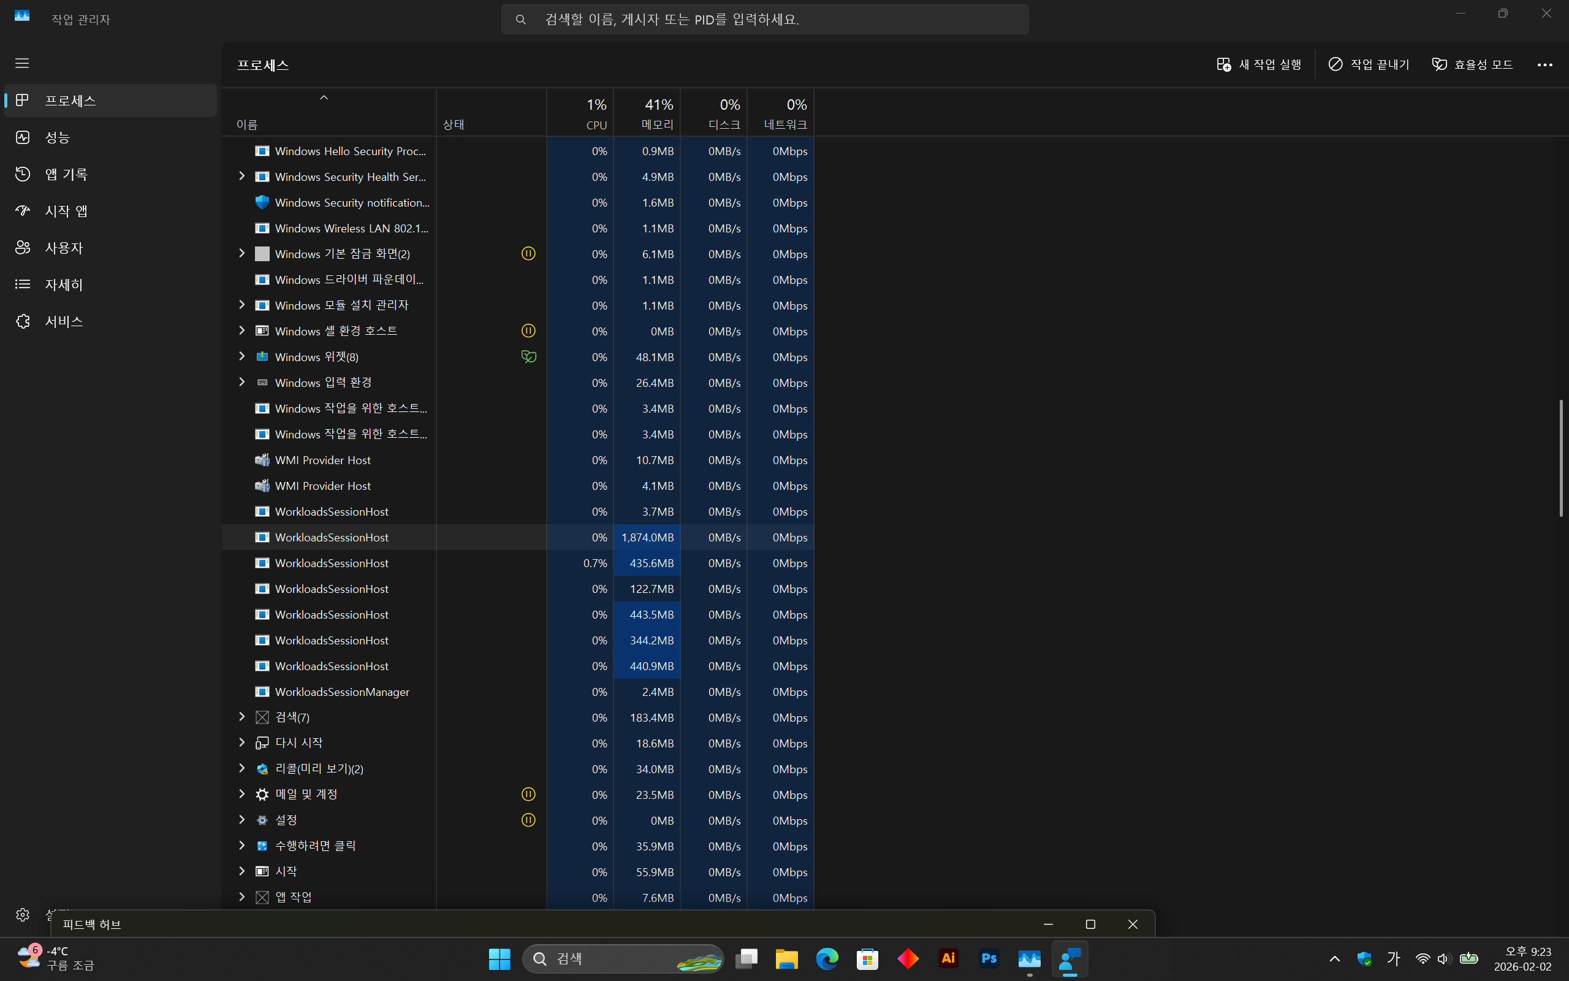Click the Windows Security notification shield icon

pyautogui.click(x=262, y=202)
